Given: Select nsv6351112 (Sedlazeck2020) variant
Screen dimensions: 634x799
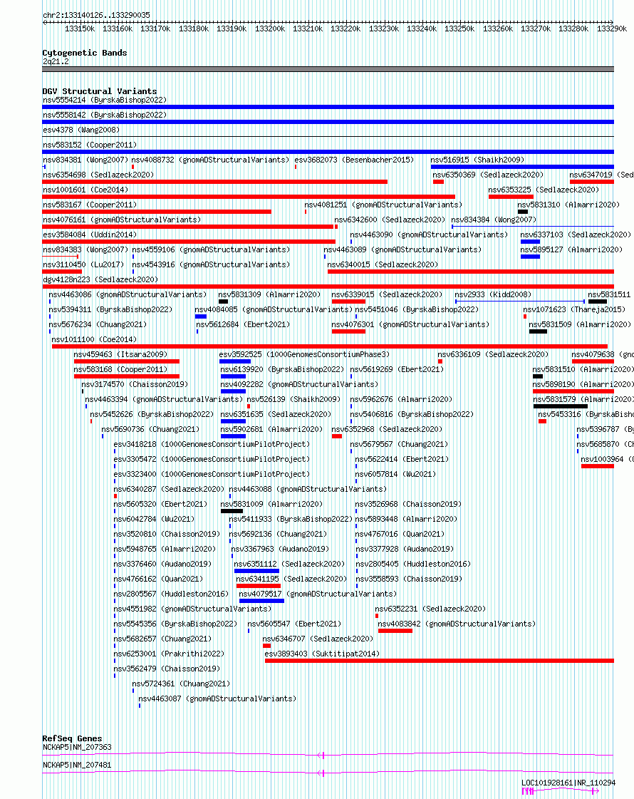Looking at the screenshot, I should pyautogui.click(x=290, y=564).
